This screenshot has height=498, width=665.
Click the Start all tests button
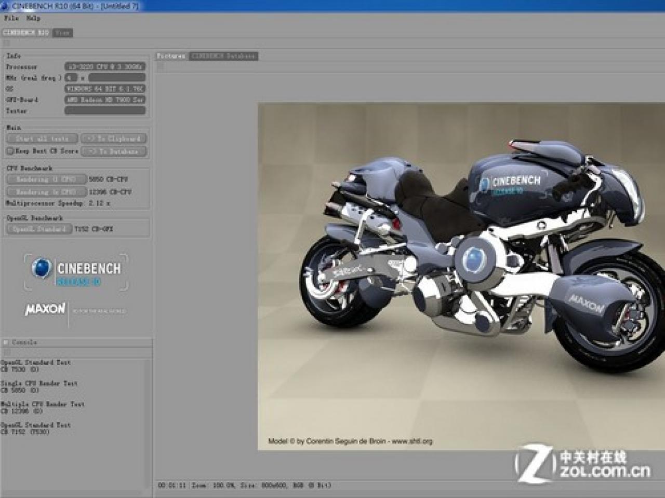42,139
